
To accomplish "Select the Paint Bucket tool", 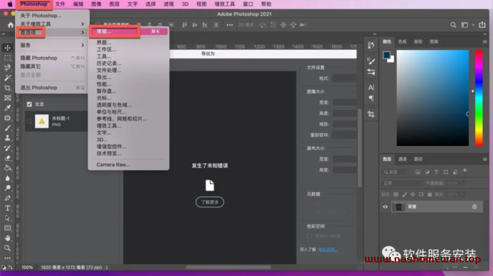I will (8, 168).
